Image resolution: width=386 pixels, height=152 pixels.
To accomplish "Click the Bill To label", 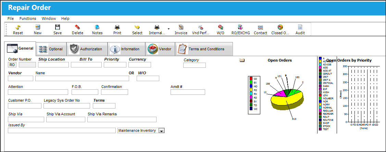I will point(86,59).
